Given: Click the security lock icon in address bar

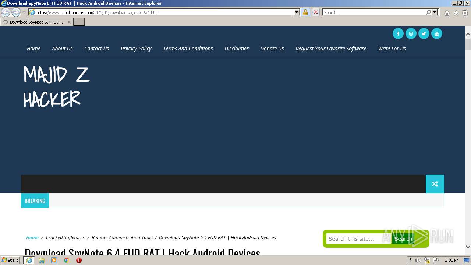Looking at the screenshot, I should pyautogui.click(x=305, y=12).
